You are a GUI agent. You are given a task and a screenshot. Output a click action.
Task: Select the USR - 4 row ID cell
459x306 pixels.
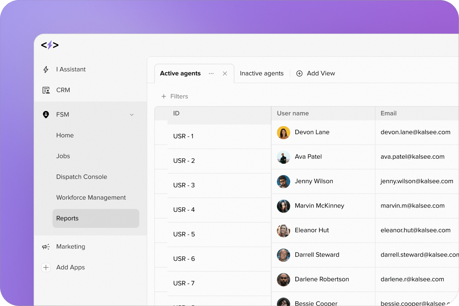(x=184, y=210)
